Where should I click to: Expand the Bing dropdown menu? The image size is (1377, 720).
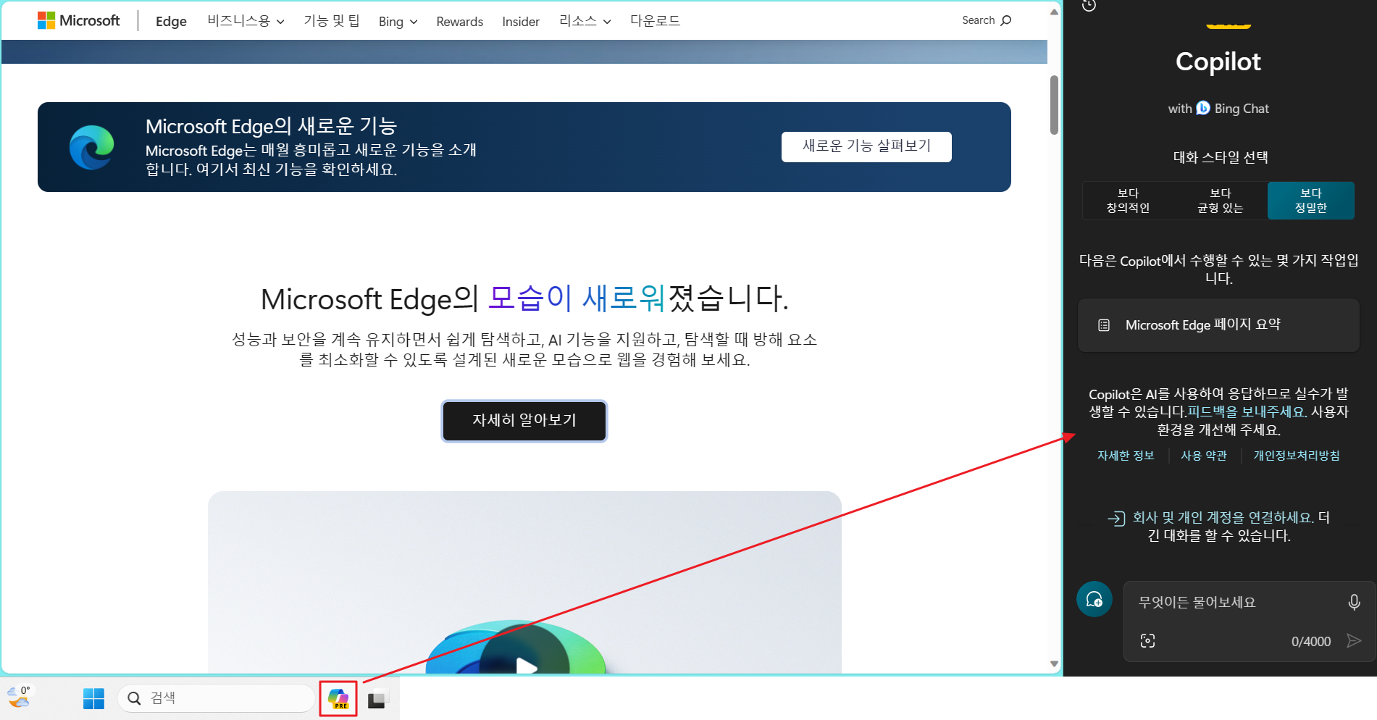(x=398, y=22)
